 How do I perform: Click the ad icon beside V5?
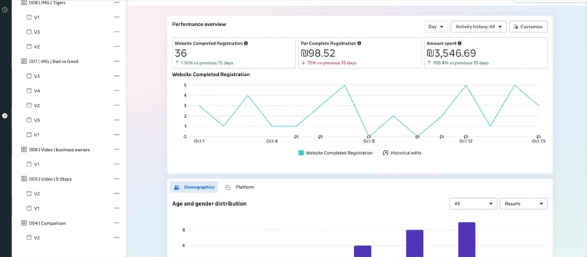coord(29,120)
